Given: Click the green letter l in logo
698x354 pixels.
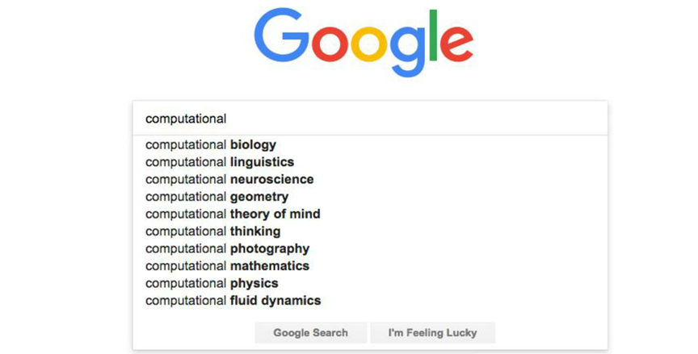Looking at the screenshot, I should pyautogui.click(x=433, y=35).
